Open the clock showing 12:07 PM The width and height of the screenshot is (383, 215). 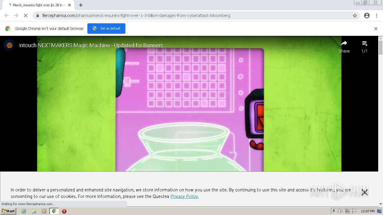pos(368,211)
